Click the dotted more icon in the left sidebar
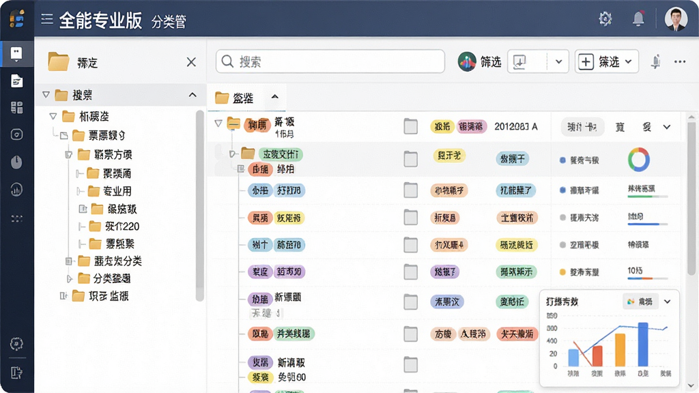Image resolution: width=699 pixels, height=393 pixels. point(16,218)
